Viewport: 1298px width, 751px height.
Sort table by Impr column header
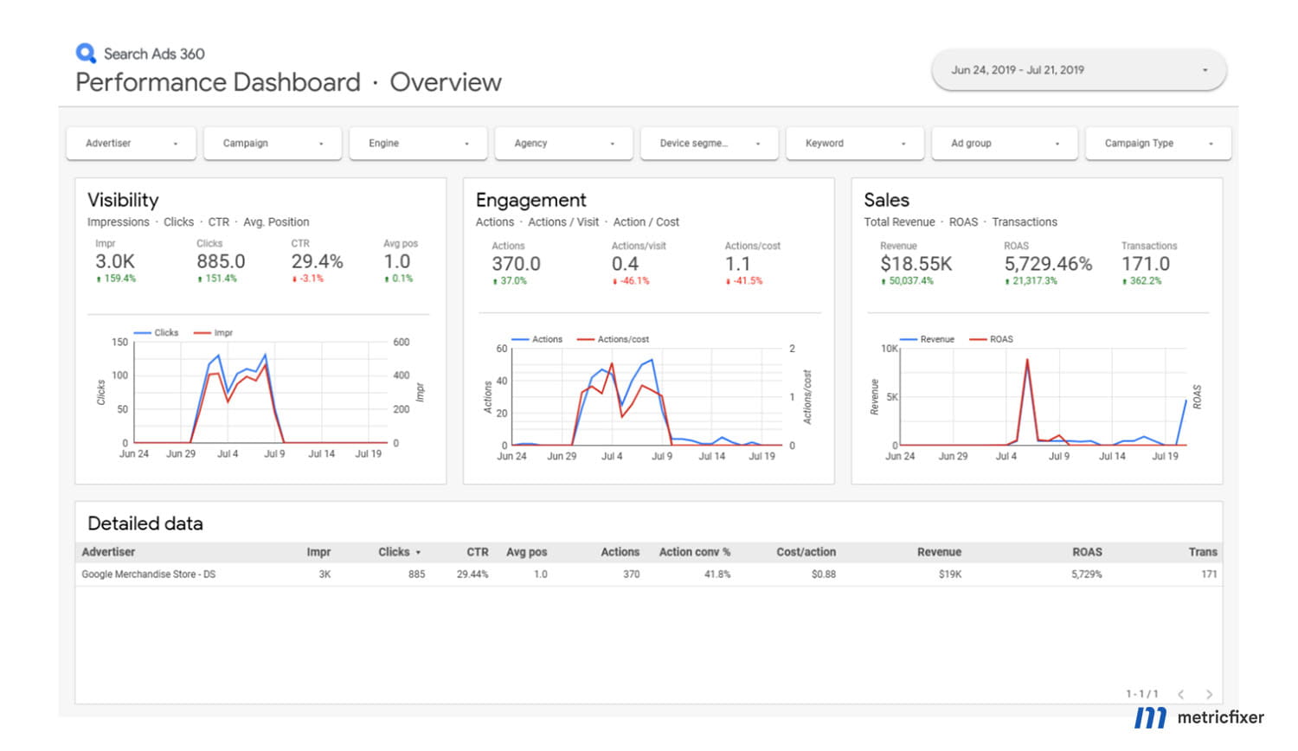(318, 552)
